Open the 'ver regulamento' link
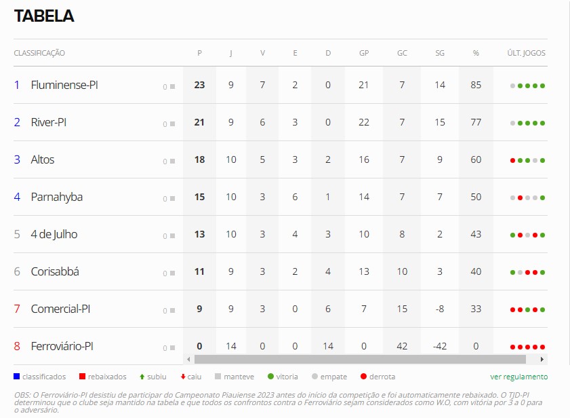 click(518, 377)
